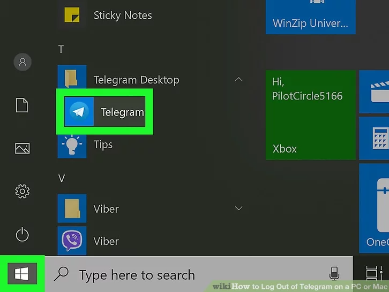The image size is (389, 292).
Task: Click the 'Type here to search' box
Action: tap(198, 274)
